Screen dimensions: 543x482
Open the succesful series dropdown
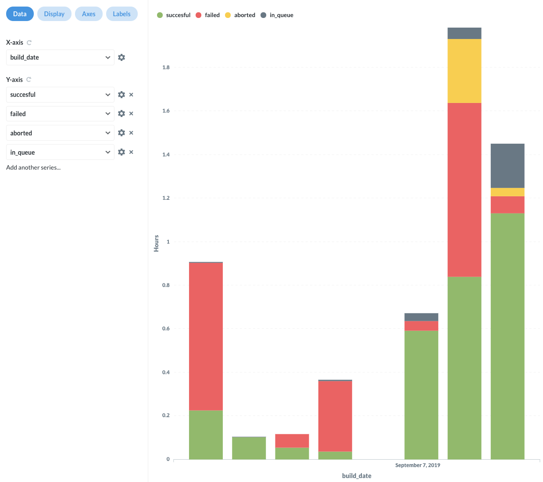coord(60,95)
